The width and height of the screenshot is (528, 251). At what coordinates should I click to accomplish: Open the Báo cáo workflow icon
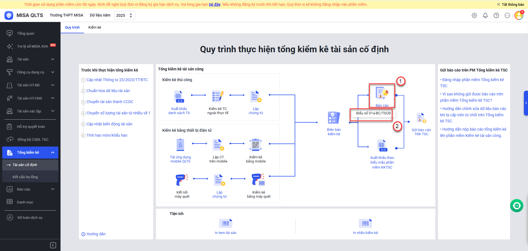tap(382, 94)
